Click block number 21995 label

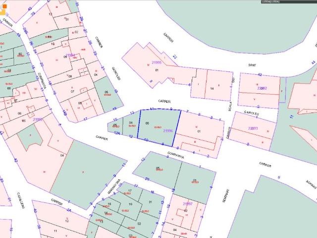point(157,62)
